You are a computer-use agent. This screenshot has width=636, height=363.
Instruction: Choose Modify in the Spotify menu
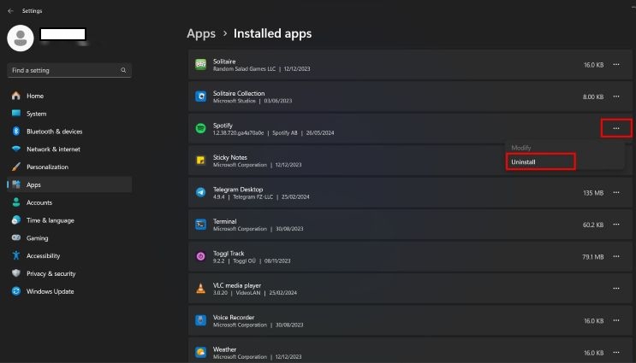pyautogui.click(x=521, y=148)
